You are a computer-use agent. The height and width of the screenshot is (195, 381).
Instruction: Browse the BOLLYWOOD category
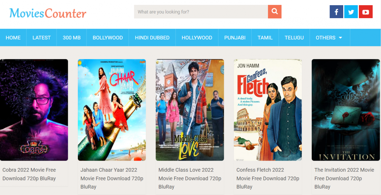click(x=107, y=38)
